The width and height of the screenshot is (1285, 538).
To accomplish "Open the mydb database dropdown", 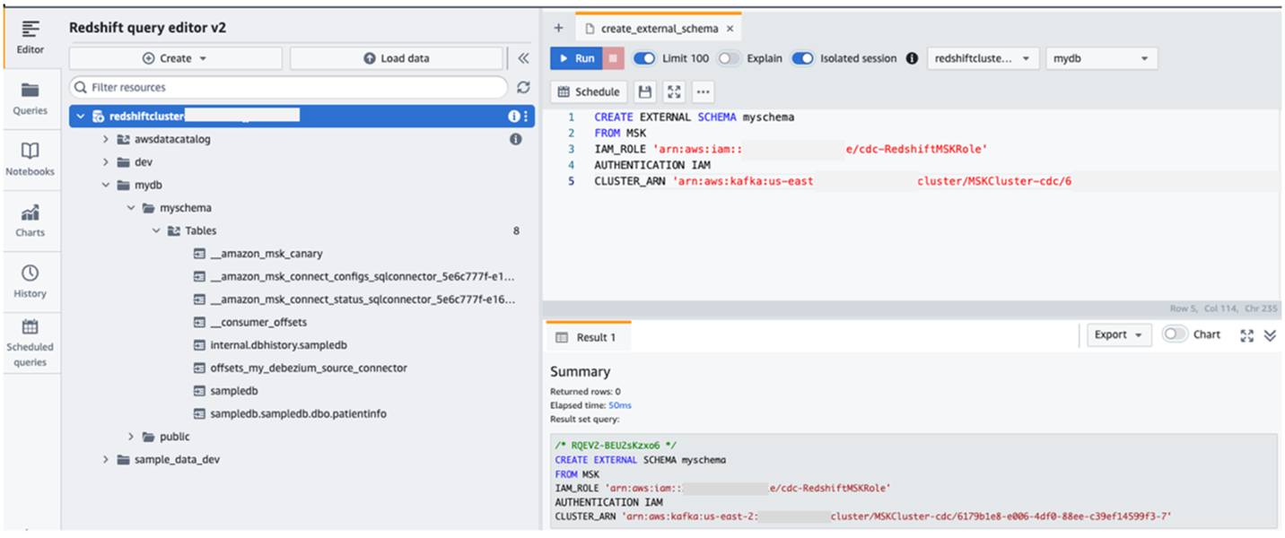I will [x=1102, y=58].
